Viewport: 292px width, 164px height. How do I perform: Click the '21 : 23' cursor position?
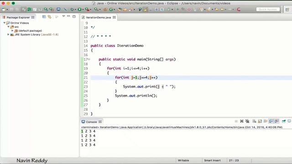click(x=234, y=160)
